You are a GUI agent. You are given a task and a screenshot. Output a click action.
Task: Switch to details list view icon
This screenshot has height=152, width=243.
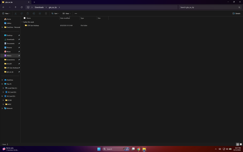pos(238,144)
